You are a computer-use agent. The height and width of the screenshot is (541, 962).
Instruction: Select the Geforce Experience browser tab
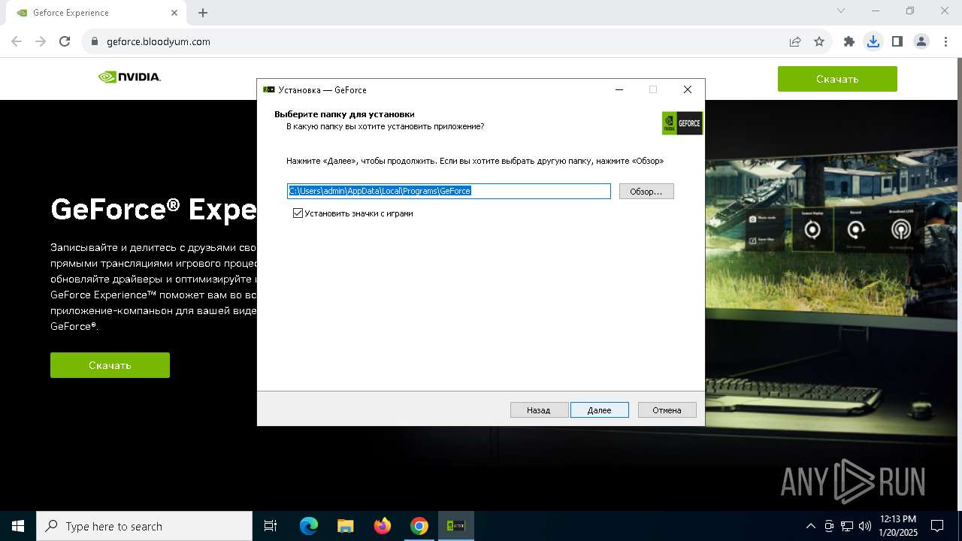95,13
